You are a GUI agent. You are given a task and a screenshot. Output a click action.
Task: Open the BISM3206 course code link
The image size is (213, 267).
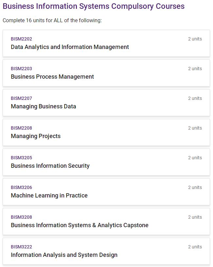pyautogui.click(x=21, y=187)
